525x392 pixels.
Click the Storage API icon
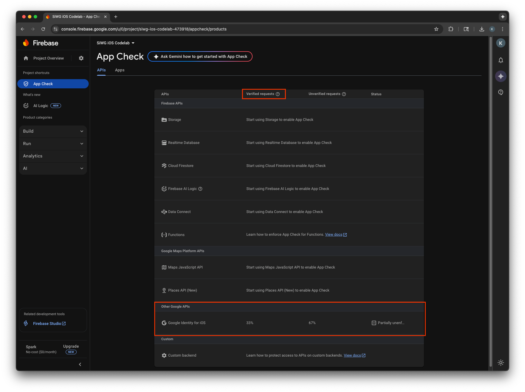(x=164, y=119)
